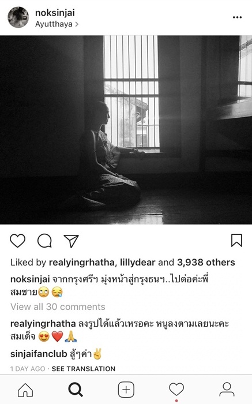View all 30 comments
Image resolution: width=252 pixels, height=404 pixels.
tap(58, 306)
